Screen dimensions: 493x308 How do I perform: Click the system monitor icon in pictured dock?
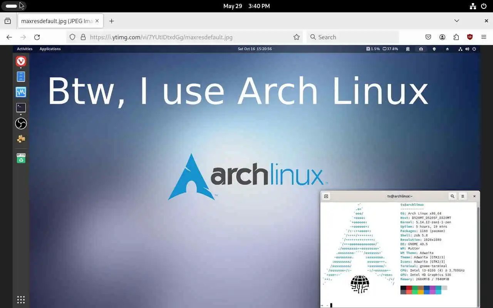pos(21,92)
